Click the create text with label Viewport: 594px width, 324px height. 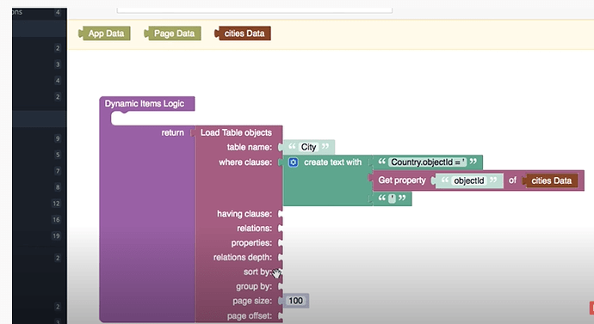pyautogui.click(x=332, y=162)
